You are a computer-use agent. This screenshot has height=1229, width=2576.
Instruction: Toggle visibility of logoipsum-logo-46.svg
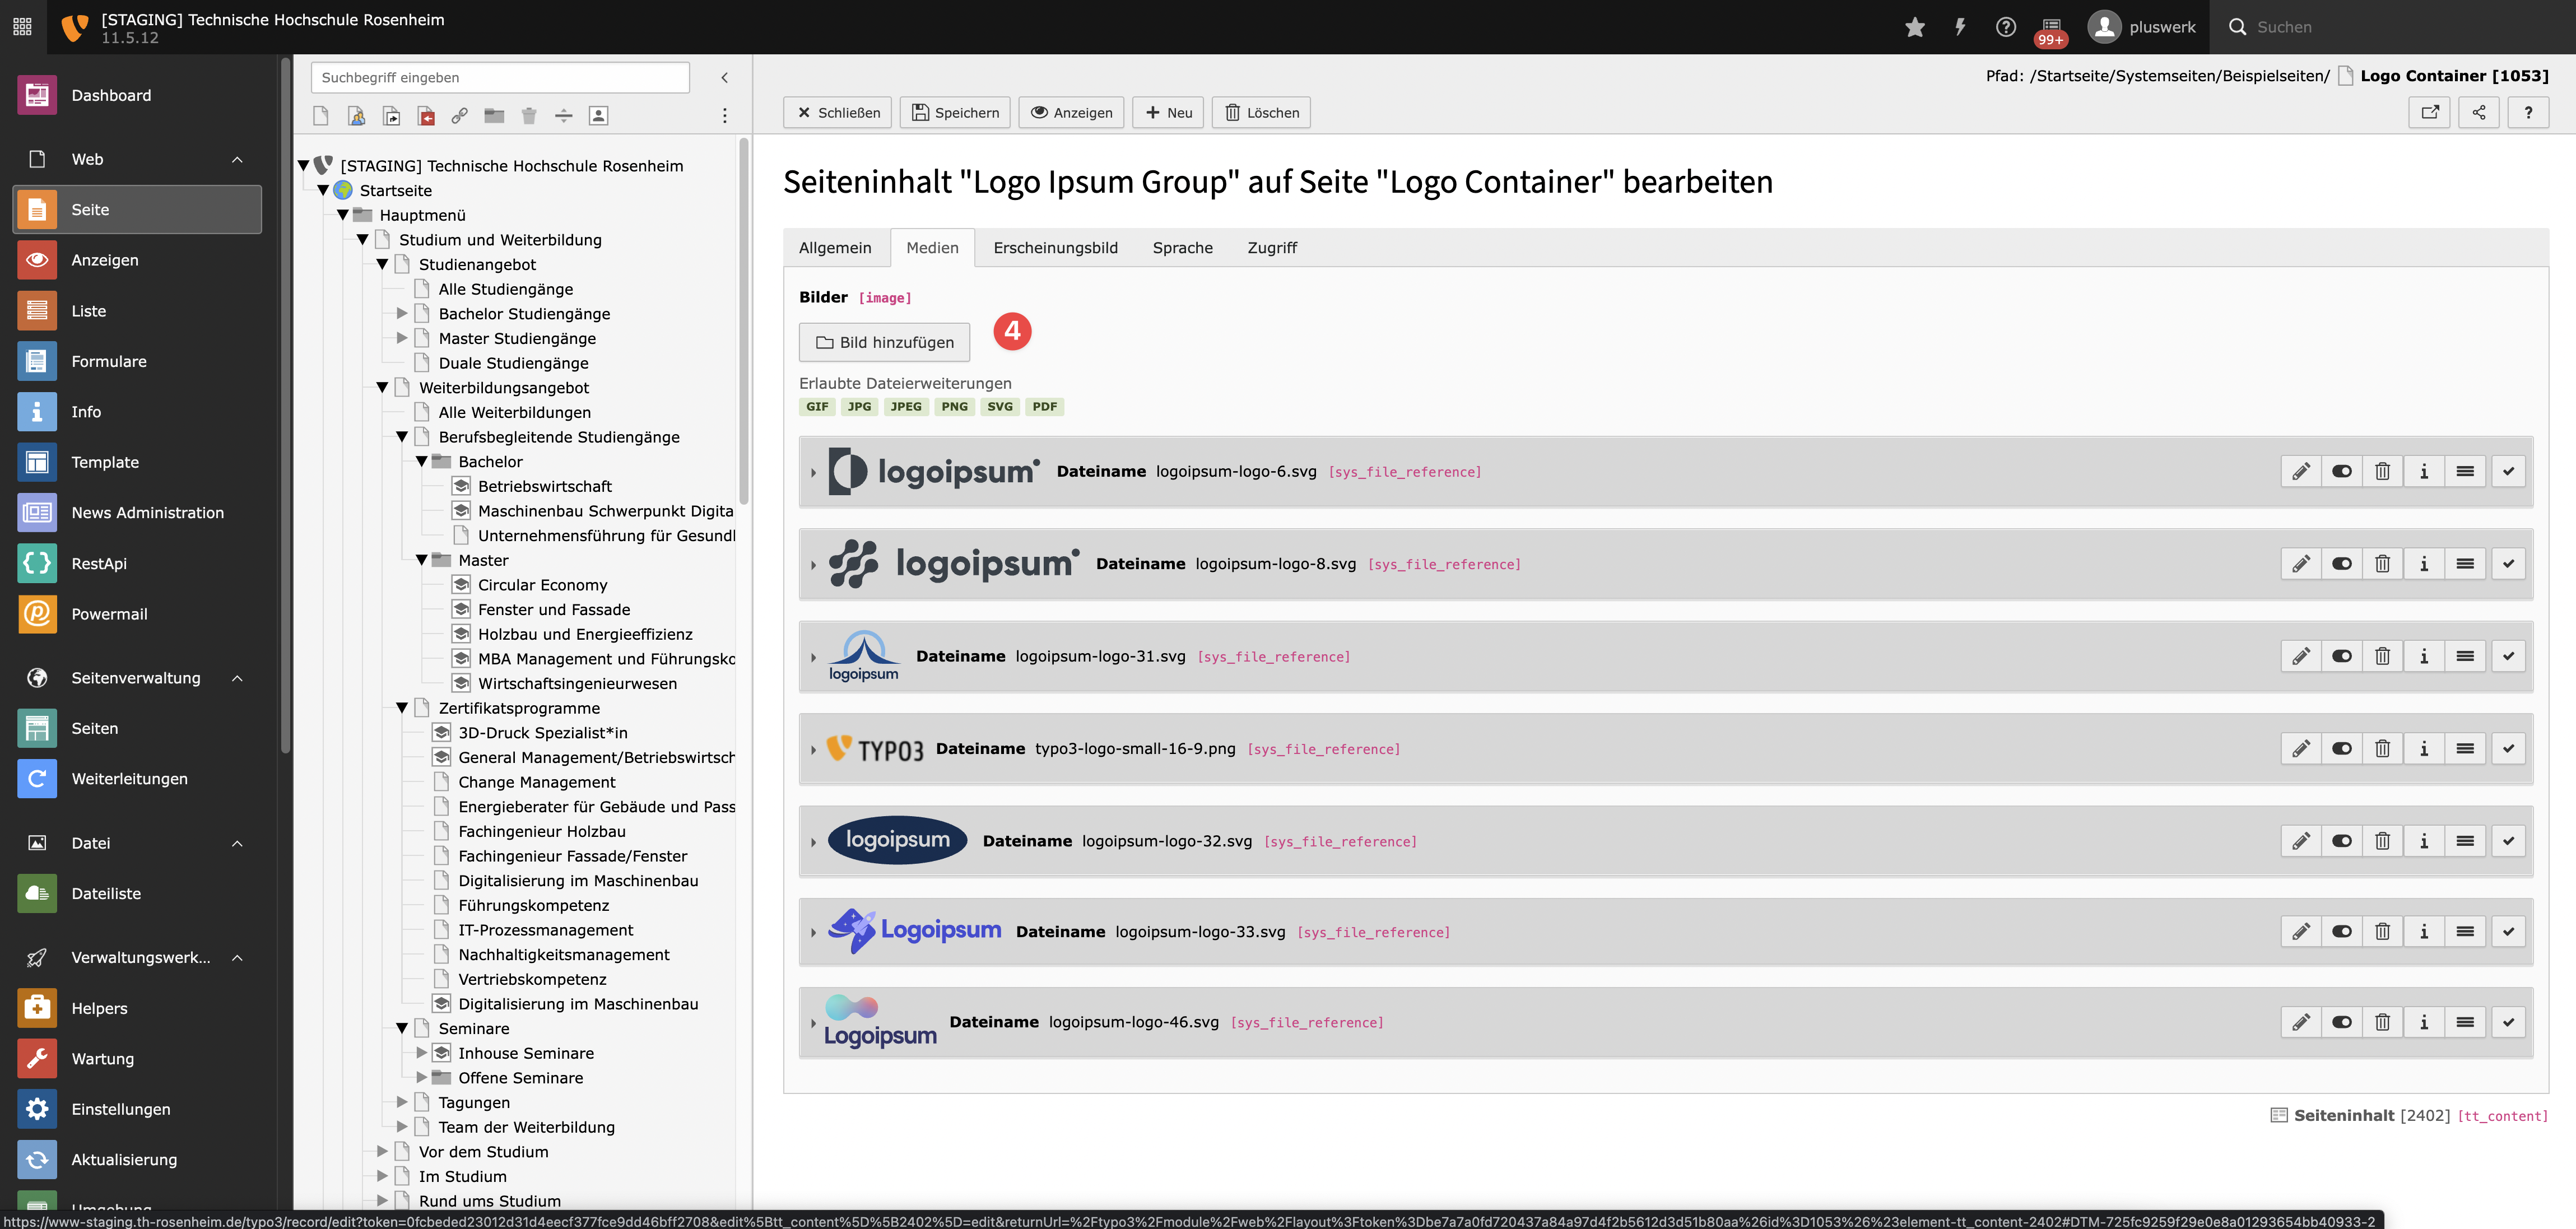[2341, 1022]
